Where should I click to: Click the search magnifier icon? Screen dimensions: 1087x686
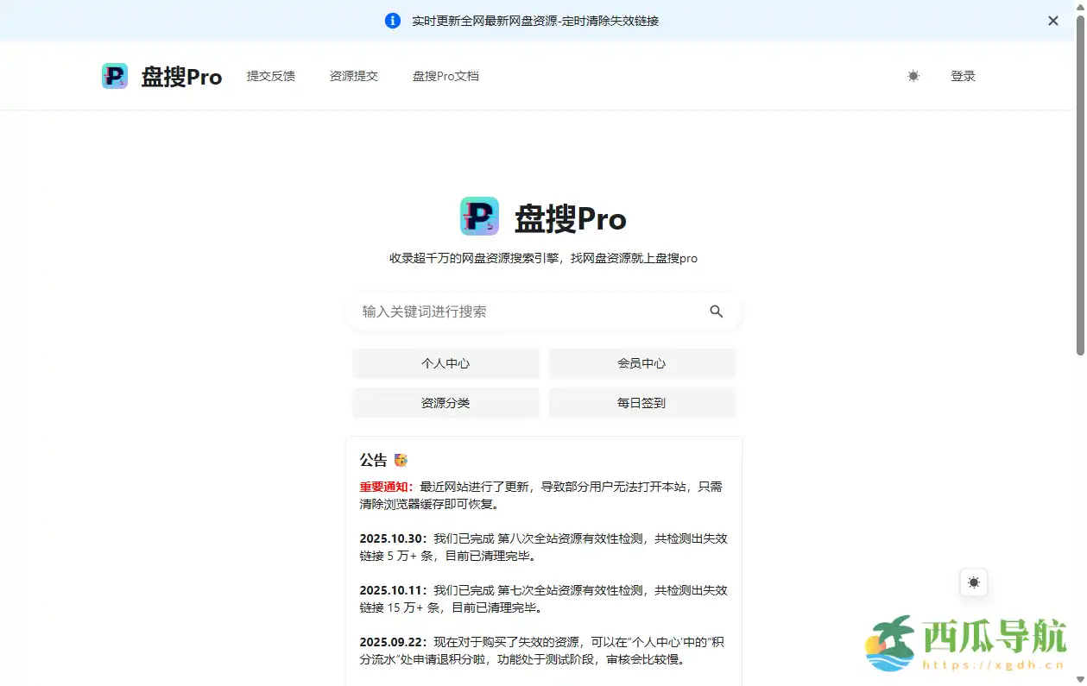(716, 312)
